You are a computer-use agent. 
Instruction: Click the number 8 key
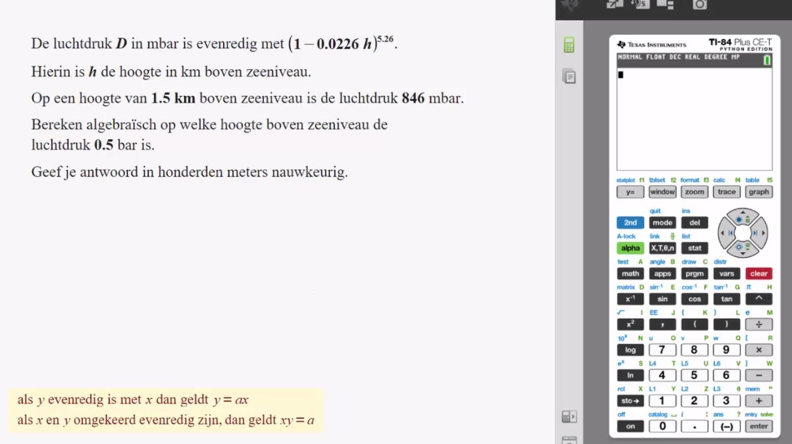(x=694, y=350)
